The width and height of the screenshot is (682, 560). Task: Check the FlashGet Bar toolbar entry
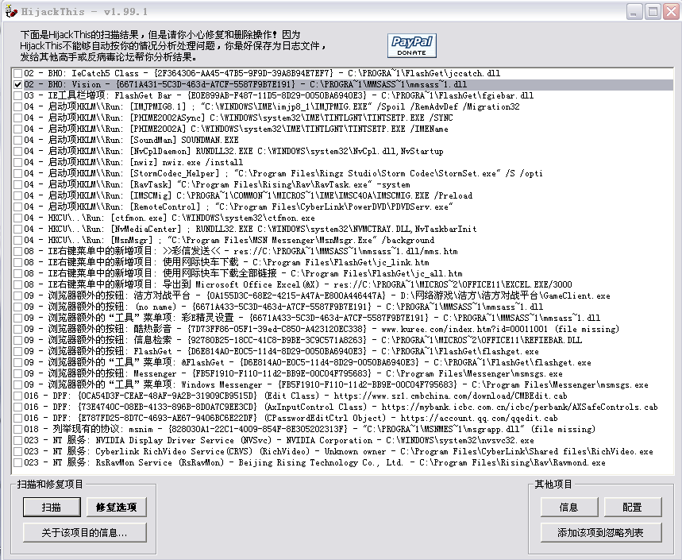coord(17,95)
